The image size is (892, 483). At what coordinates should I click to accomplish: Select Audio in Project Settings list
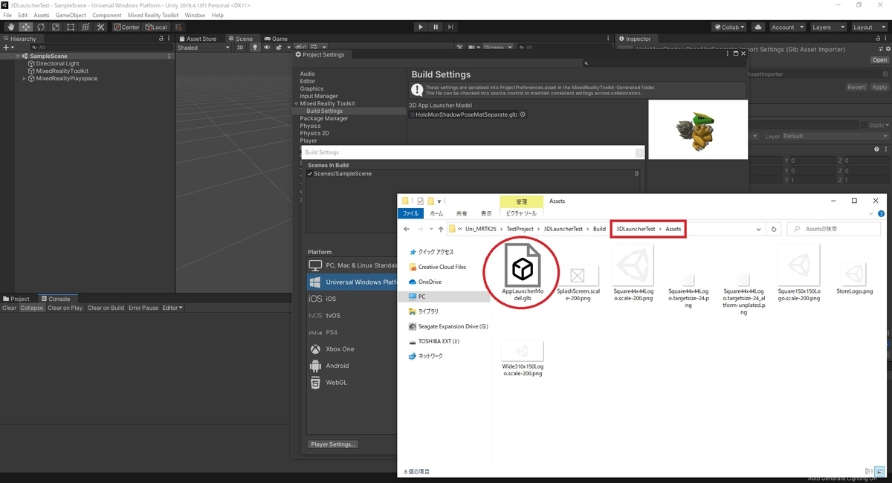point(307,74)
